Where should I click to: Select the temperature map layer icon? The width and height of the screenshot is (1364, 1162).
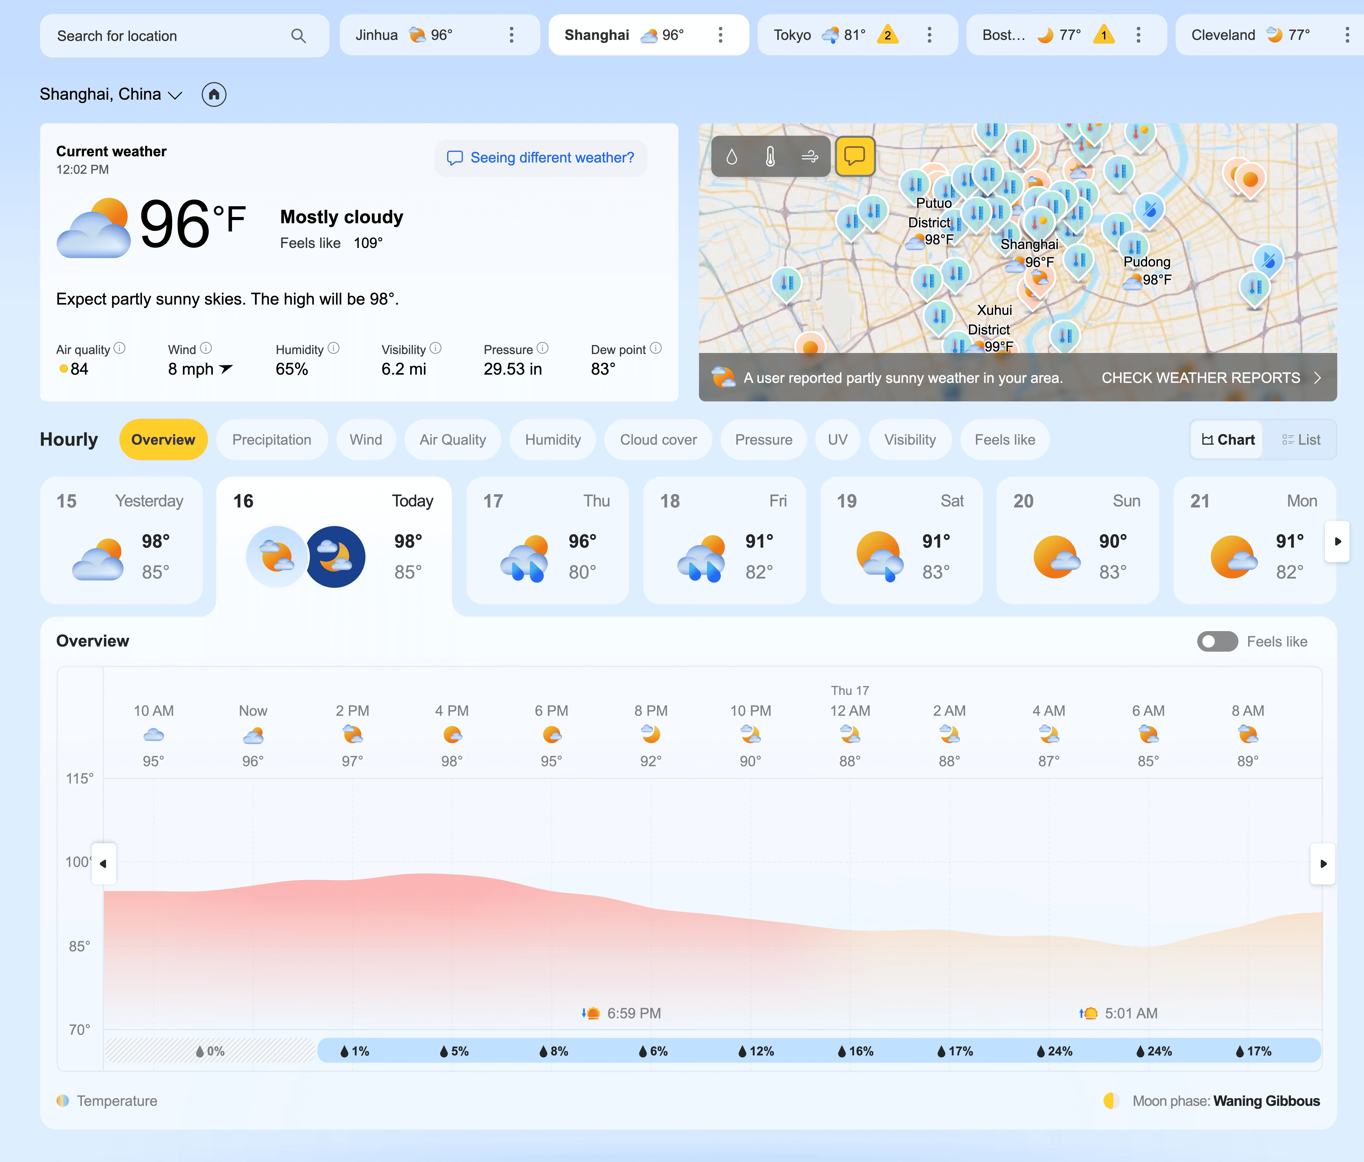pos(770,156)
